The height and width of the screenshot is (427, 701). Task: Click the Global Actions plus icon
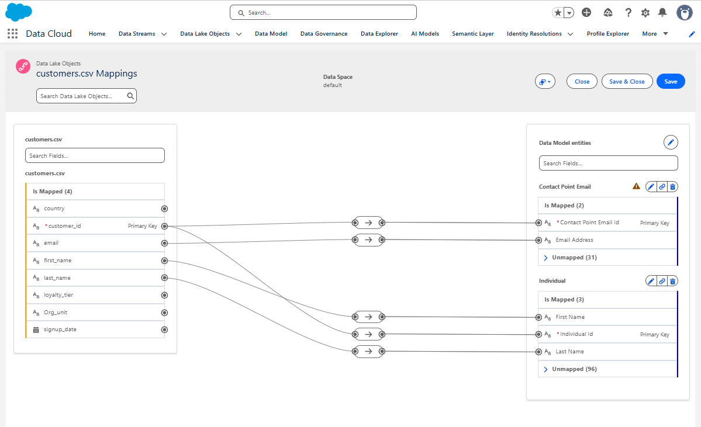(x=586, y=12)
